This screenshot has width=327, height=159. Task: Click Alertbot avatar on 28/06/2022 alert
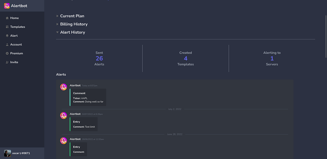(63, 141)
